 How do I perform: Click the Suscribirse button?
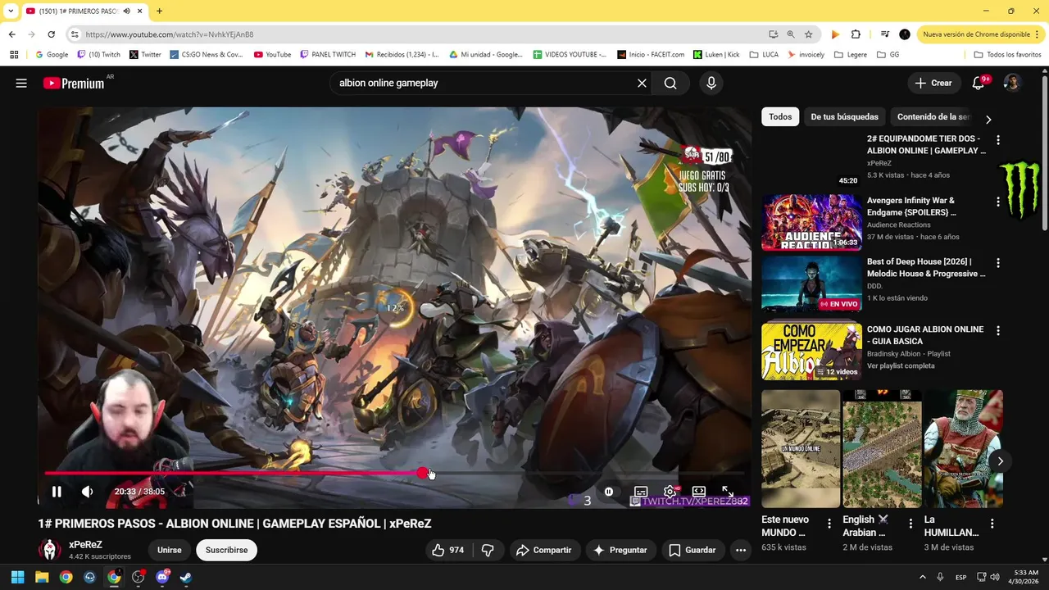point(226,550)
